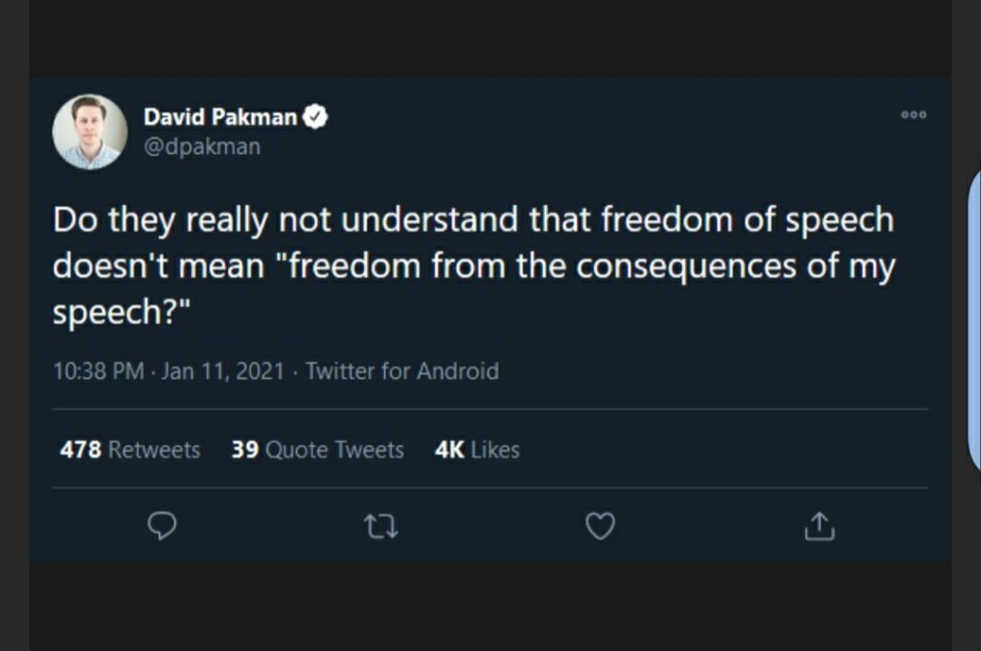Visit the @dpakman handle link
The height and width of the screenshot is (651, 981).
tap(202, 147)
